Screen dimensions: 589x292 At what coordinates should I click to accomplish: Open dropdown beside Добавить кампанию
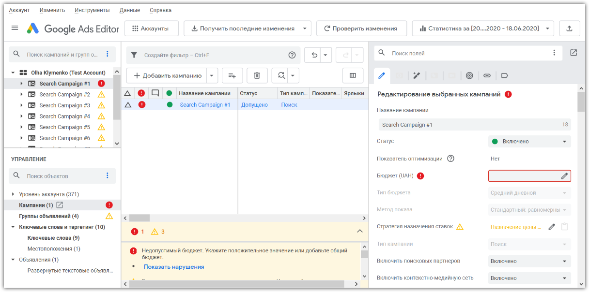[212, 75]
